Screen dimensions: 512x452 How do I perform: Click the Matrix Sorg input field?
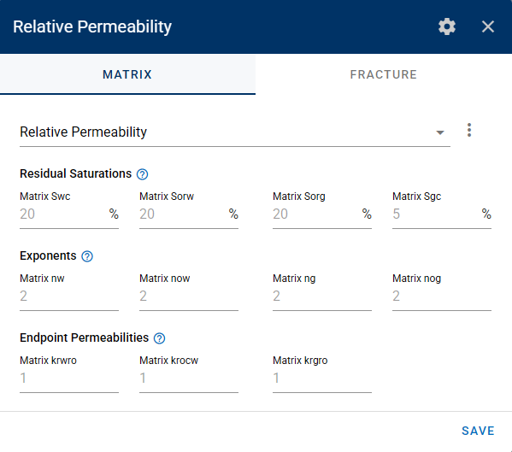[x=322, y=214]
